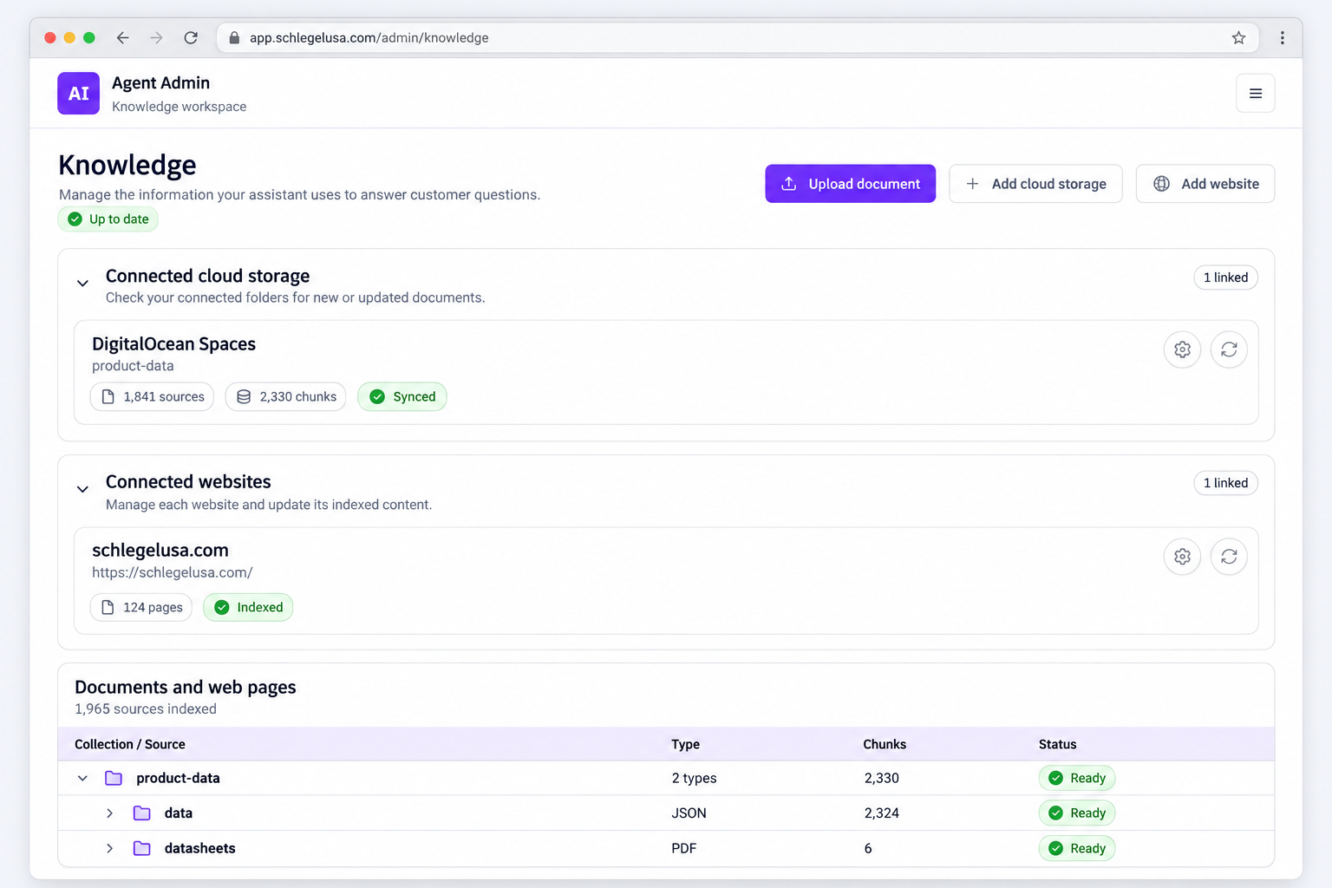Click the Status column header
This screenshot has height=888, width=1332.
[1057, 744]
